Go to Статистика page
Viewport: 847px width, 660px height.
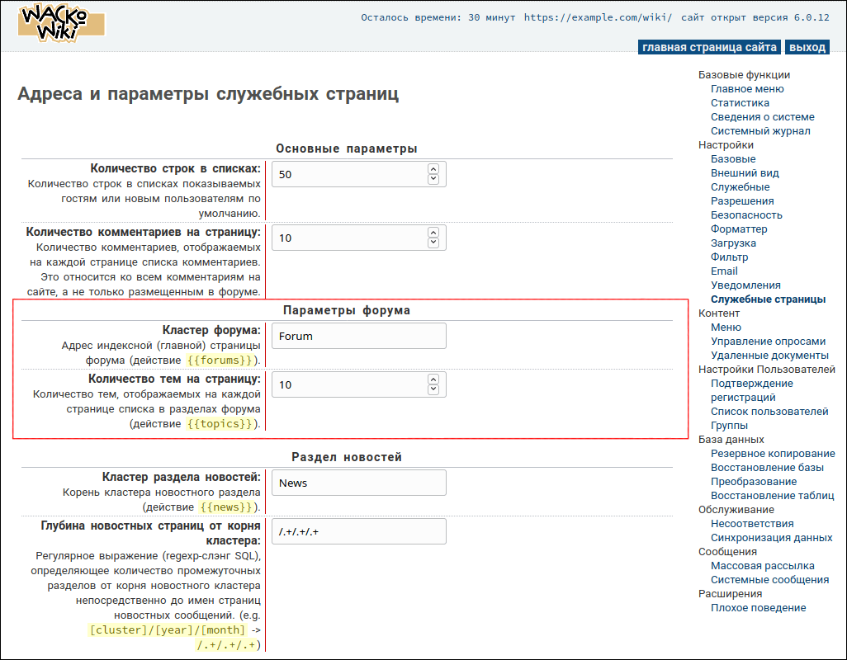click(740, 103)
